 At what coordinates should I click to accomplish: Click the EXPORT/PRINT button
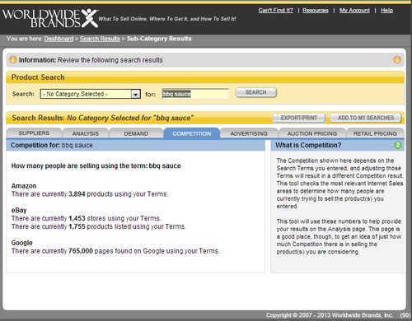click(299, 118)
